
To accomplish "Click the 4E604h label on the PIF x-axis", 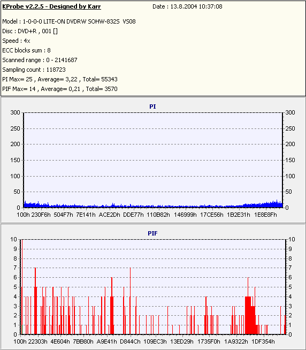I will point(60,341).
